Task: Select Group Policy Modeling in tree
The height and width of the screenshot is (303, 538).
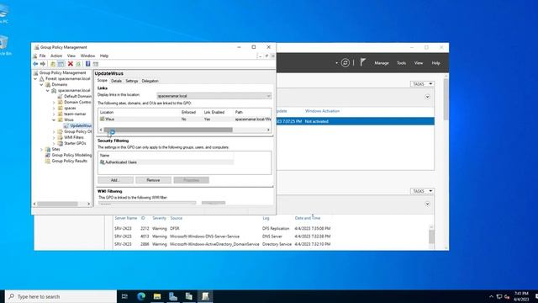Action: coord(71,155)
